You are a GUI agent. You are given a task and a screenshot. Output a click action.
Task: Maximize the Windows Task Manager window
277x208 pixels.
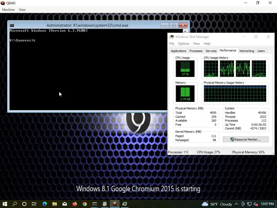pos(256,37)
